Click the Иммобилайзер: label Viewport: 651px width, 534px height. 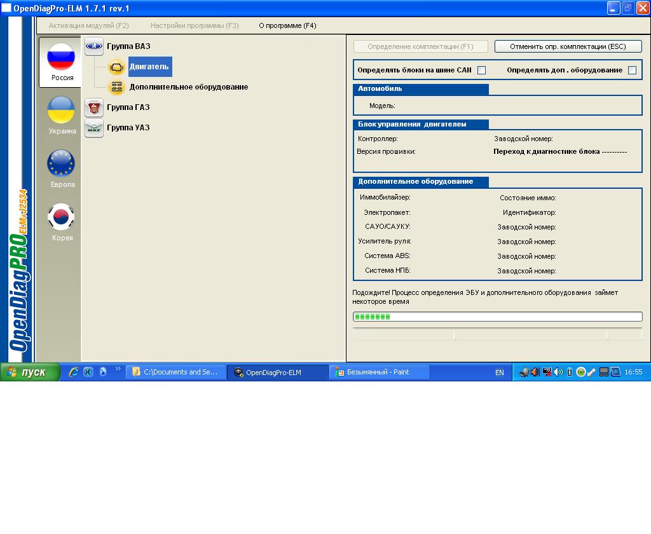385,198
